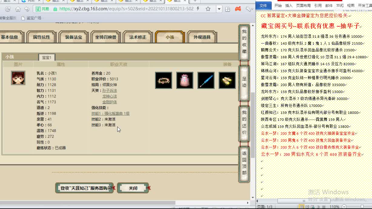Click the child portrait thumbnail

tap(18, 78)
